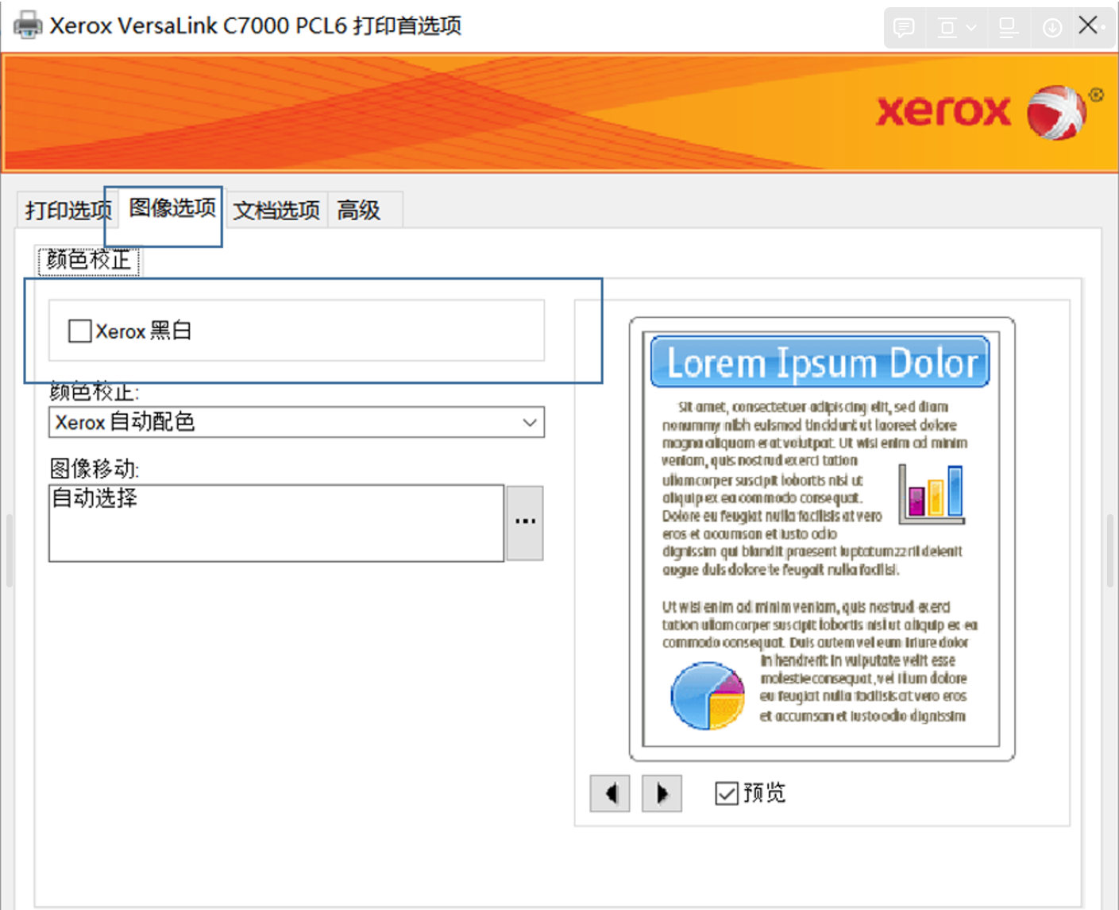
Task: Uncheck the 预览 checkbox
Action: point(727,793)
